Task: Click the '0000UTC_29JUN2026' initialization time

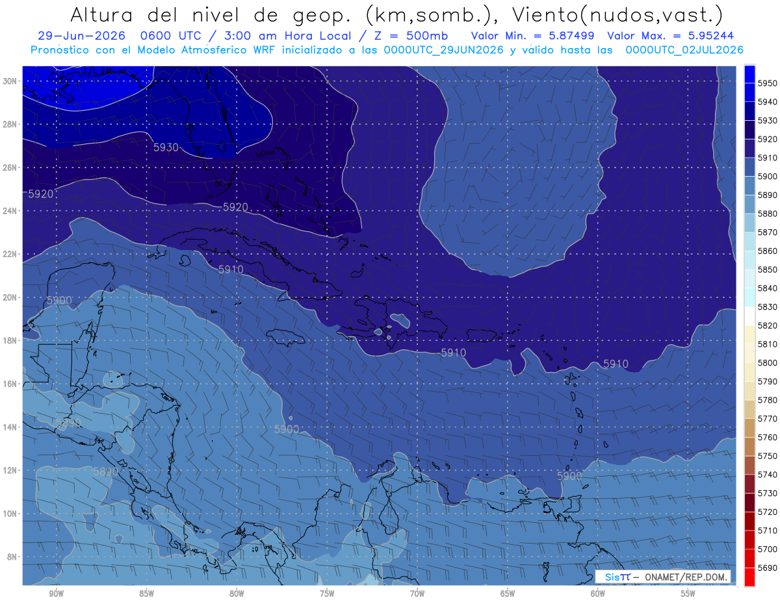Action: (x=444, y=50)
